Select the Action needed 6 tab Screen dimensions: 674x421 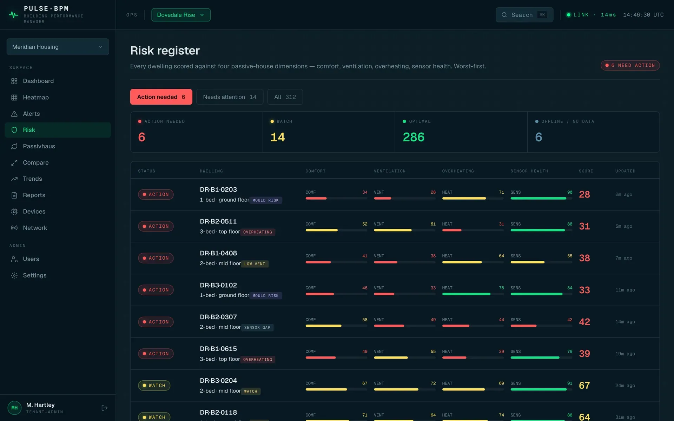click(161, 97)
